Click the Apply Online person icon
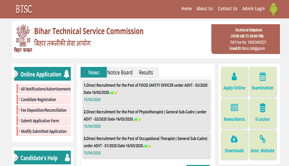 (234, 76)
